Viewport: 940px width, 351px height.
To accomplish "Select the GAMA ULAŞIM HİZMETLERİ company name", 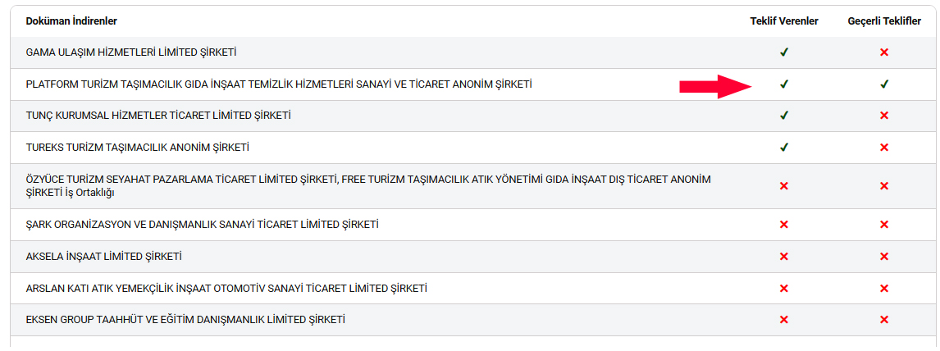I will click(x=131, y=52).
